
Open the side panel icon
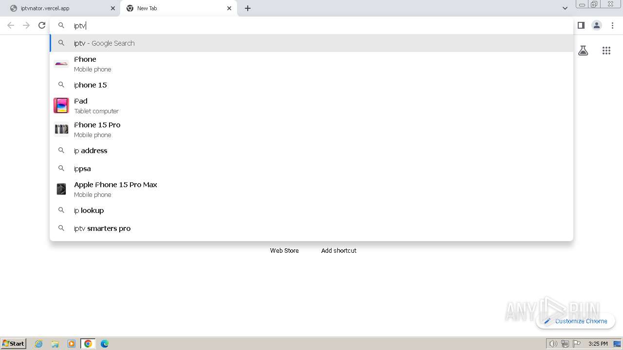[x=581, y=25]
